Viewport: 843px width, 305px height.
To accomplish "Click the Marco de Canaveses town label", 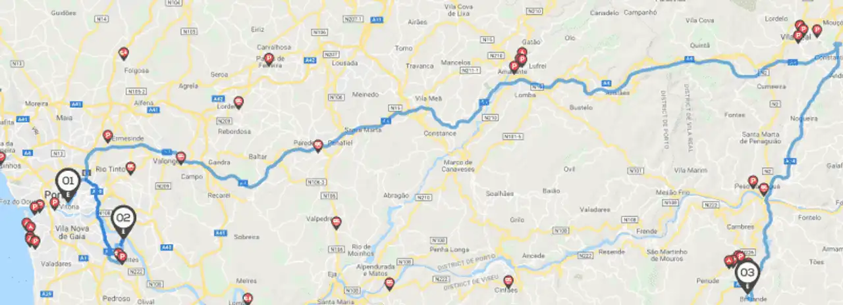I will point(460,165).
